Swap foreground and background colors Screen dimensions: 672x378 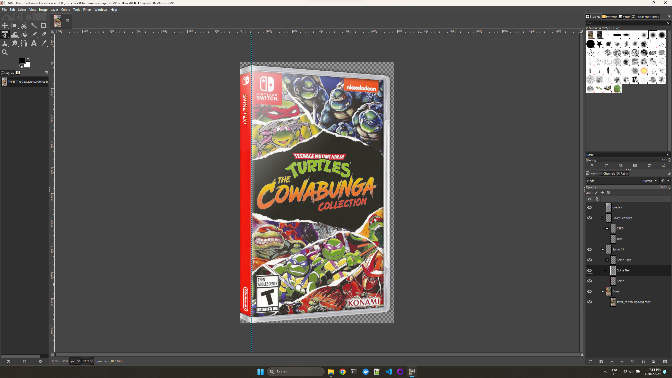click(28, 59)
